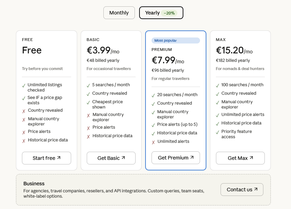291x209 pixels.
Task: Click the arrow icon on Contact us
Action: point(256,189)
